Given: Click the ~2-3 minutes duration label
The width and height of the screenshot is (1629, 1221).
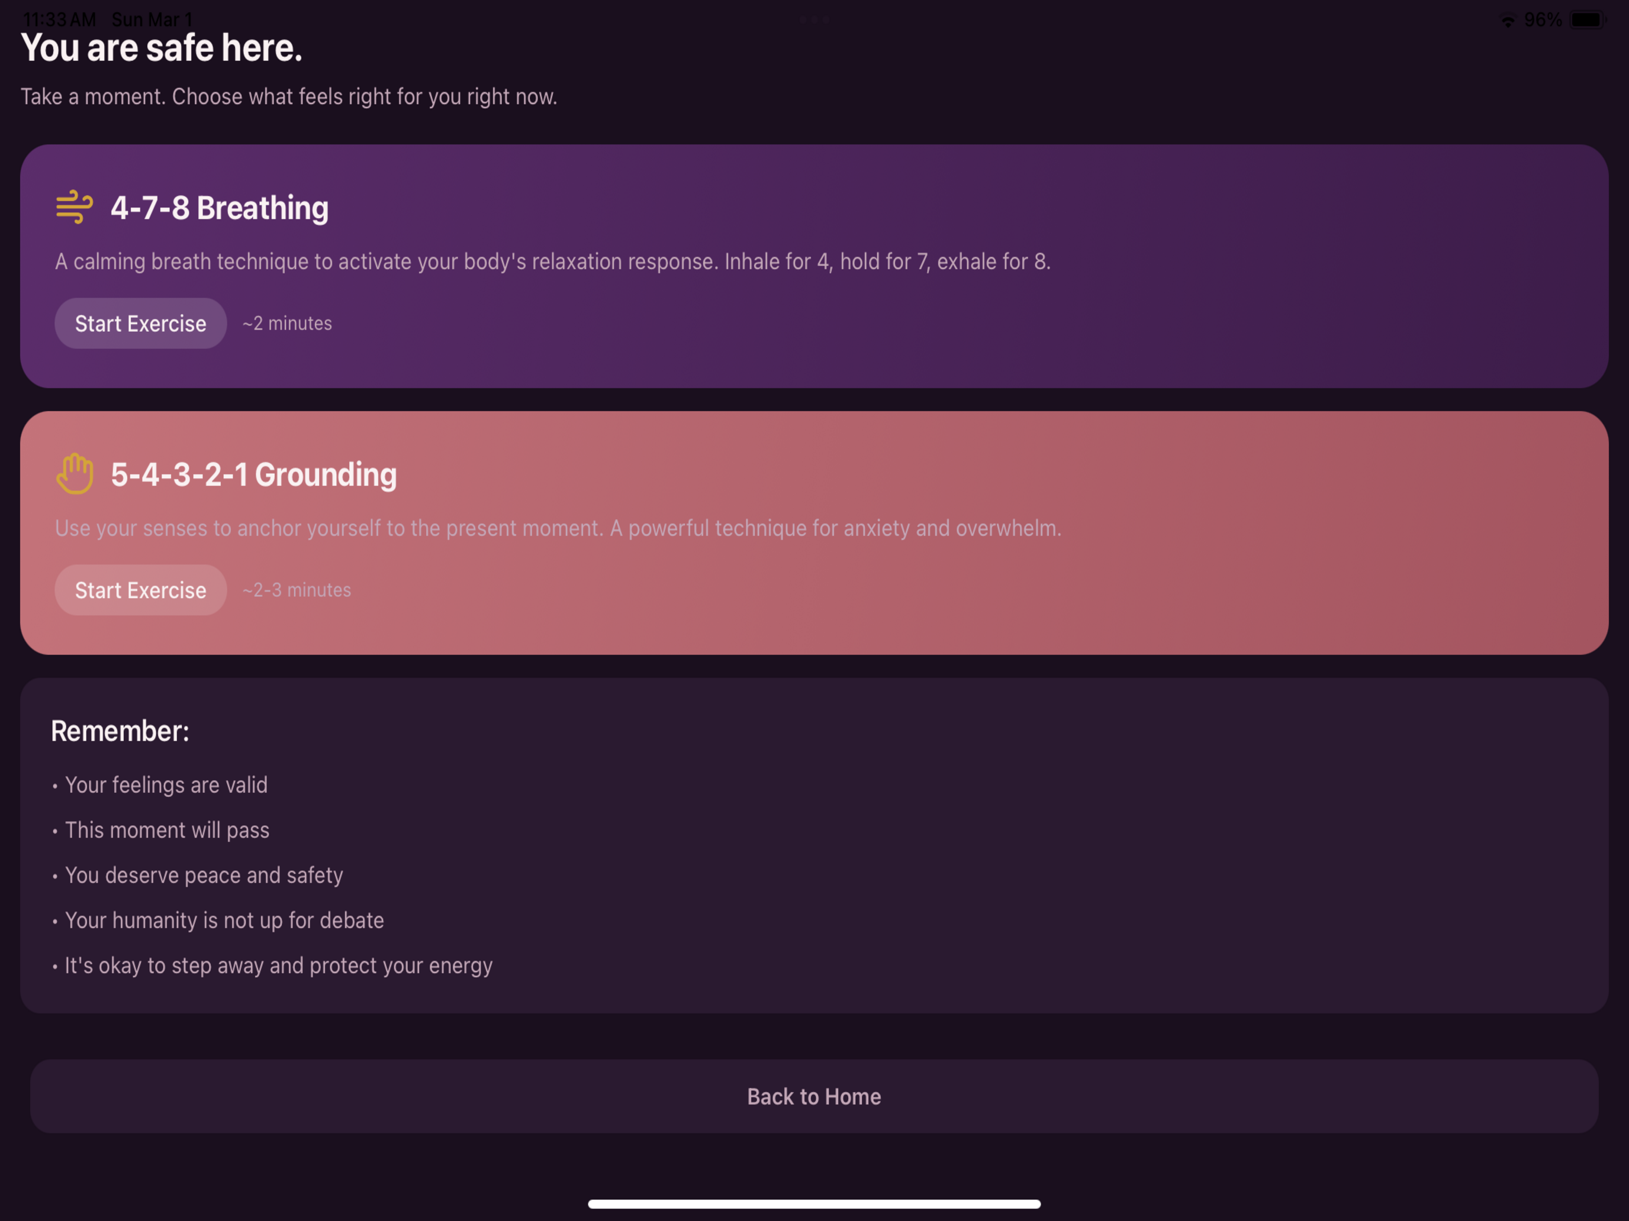Looking at the screenshot, I should [297, 590].
